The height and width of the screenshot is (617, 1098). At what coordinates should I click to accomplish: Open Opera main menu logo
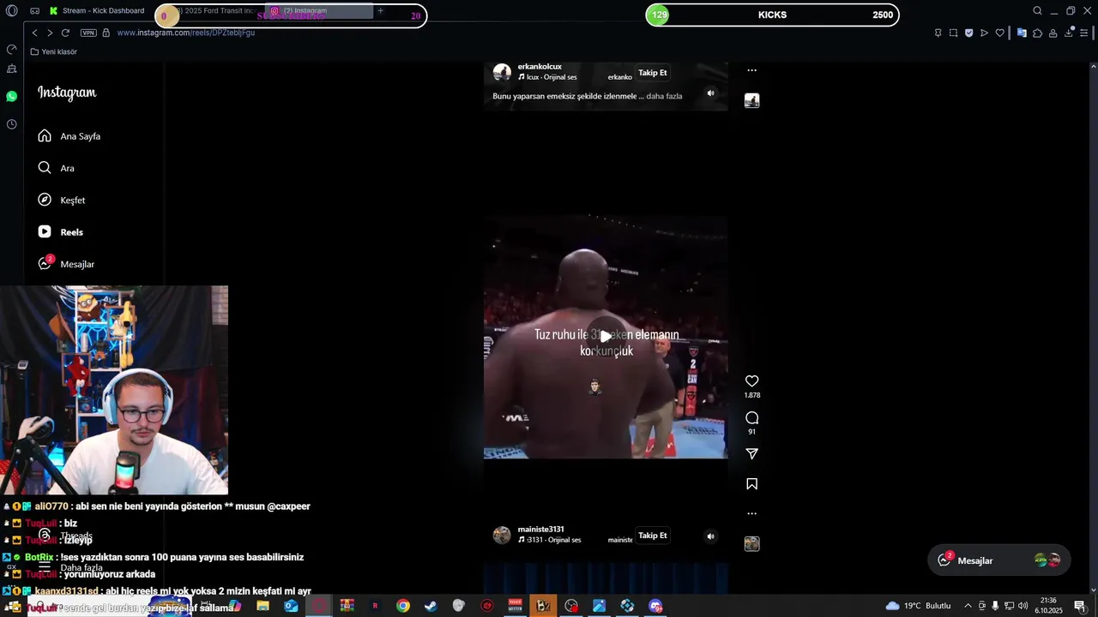[11, 11]
